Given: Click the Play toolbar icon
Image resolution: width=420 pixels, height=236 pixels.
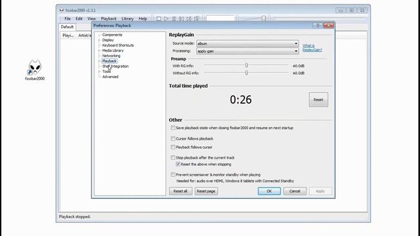Looking at the screenshot, I should coord(166,19).
